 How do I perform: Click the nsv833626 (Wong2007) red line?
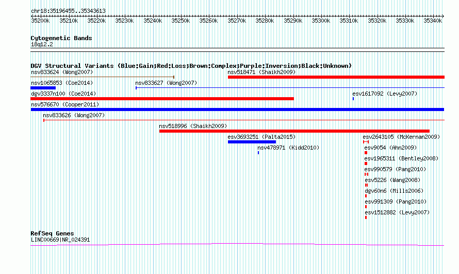(244, 120)
